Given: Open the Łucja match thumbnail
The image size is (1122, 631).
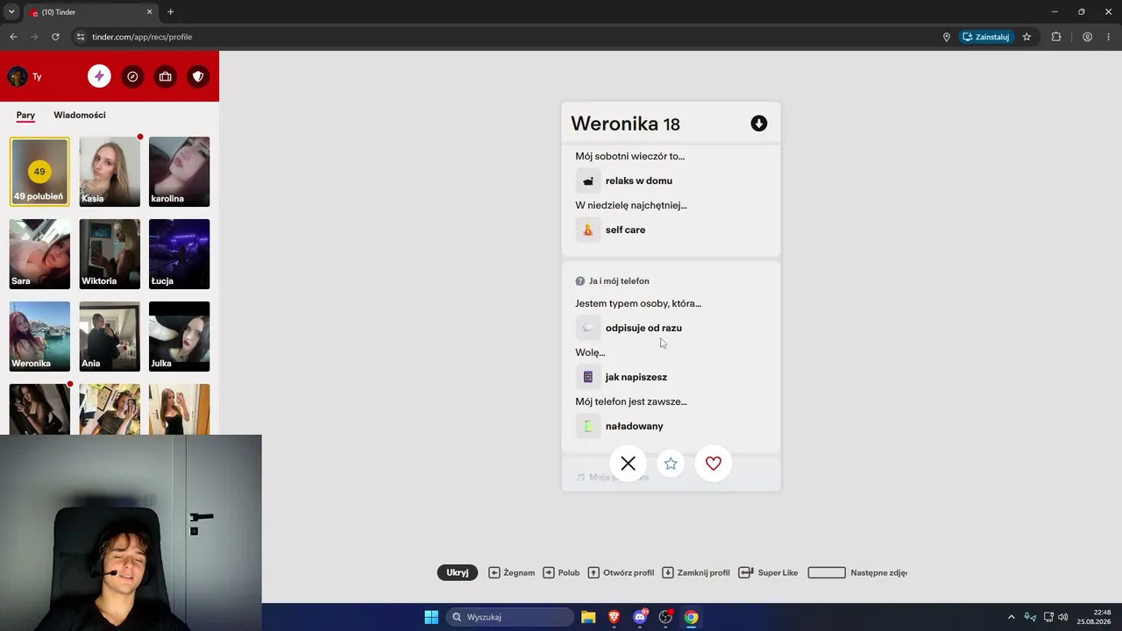Looking at the screenshot, I should (x=180, y=254).
